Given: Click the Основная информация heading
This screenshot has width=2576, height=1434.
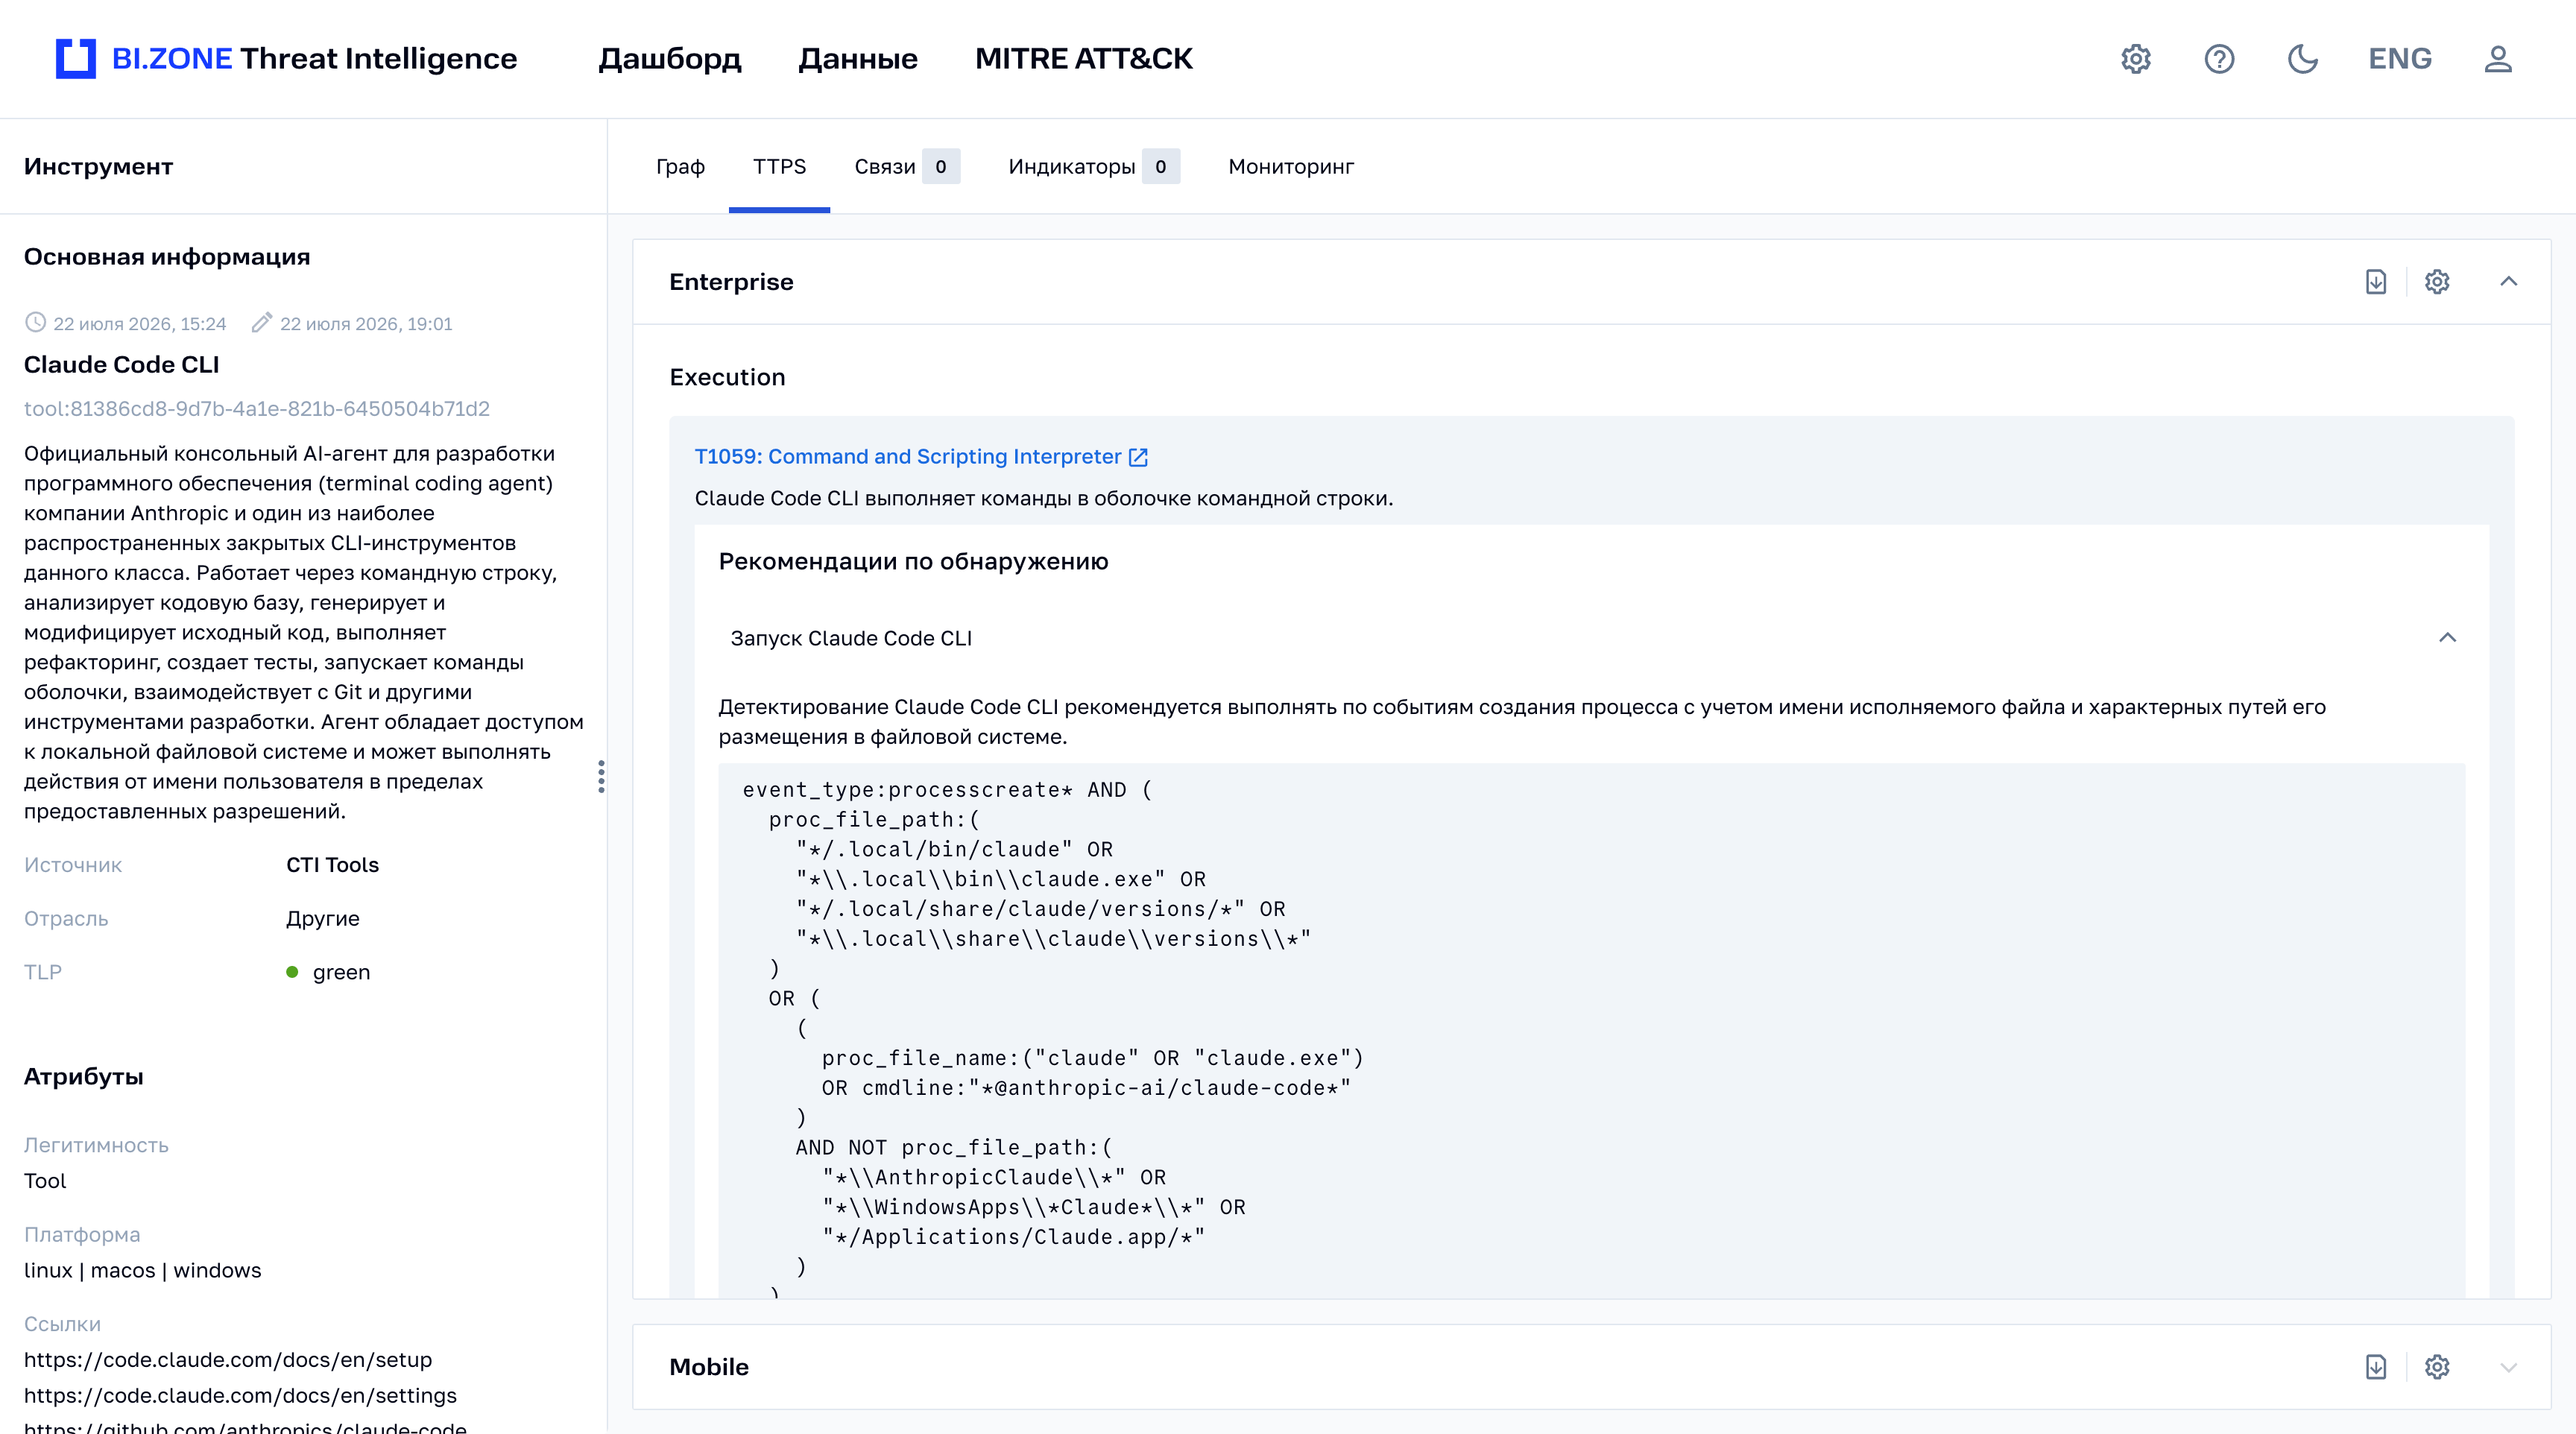Looking at the screenshot, I should click(x=167, y=257).
